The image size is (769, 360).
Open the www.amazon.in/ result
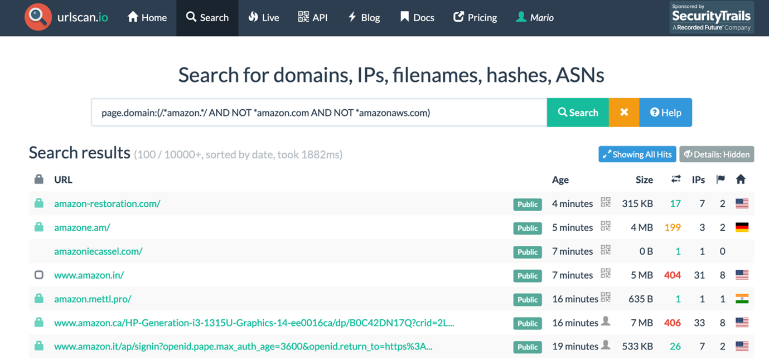(x=89, y=275)
